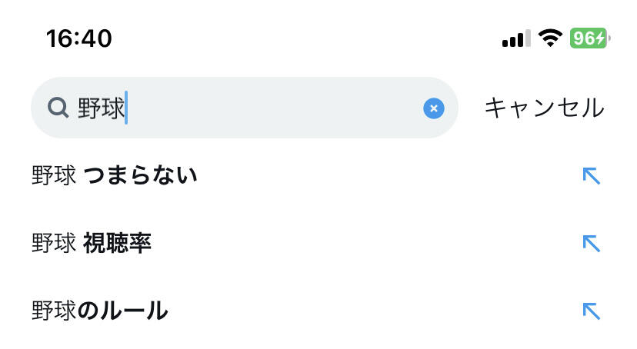Tap the 16:40 clock in status bar
The height and width of the screenshot is (349, 637).
tap(79, 38)
